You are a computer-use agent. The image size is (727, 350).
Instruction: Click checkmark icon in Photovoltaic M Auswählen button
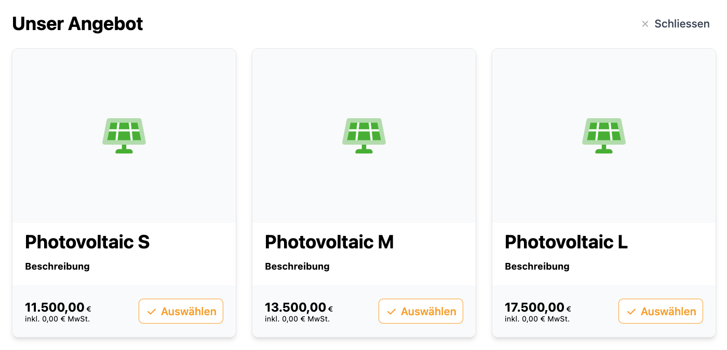(392, 312)
